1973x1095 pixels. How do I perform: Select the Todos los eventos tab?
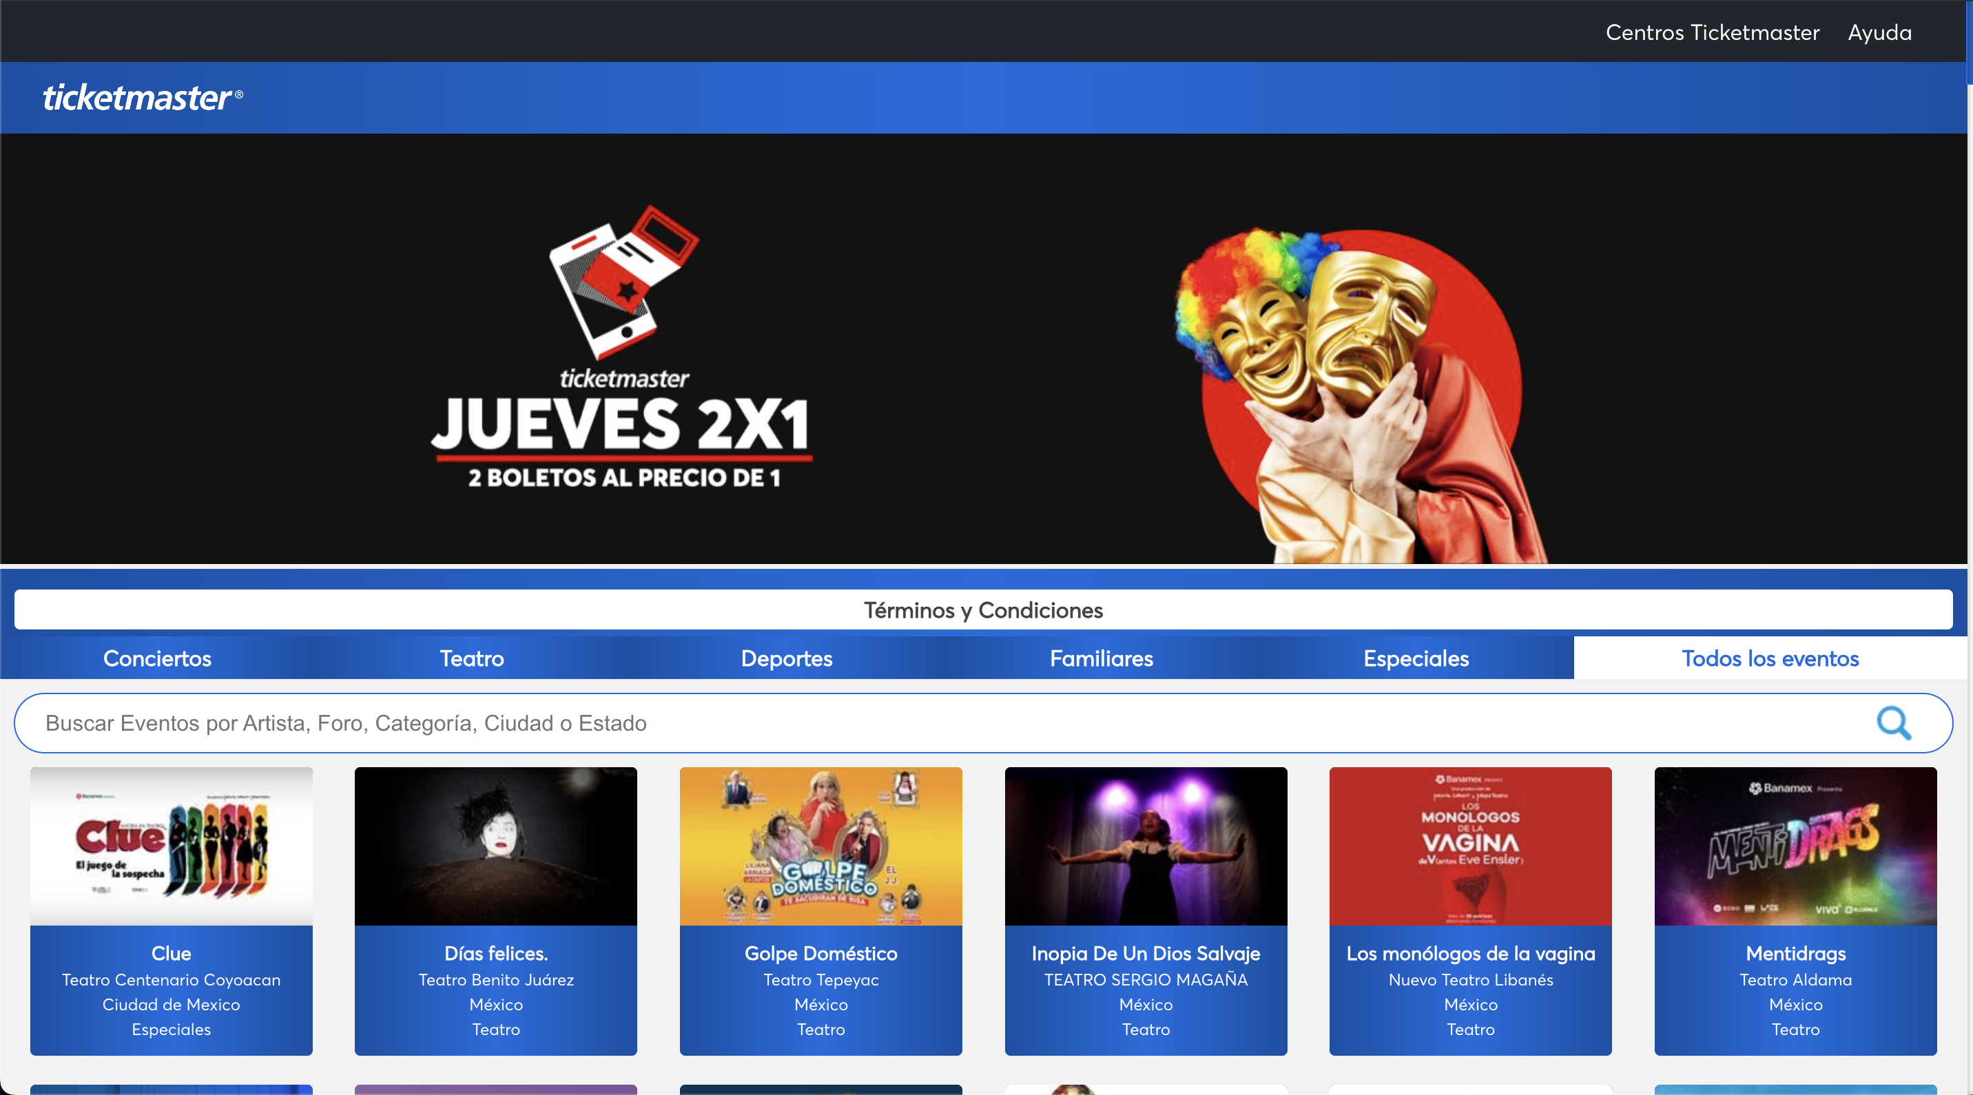[x=1769, y=658]
